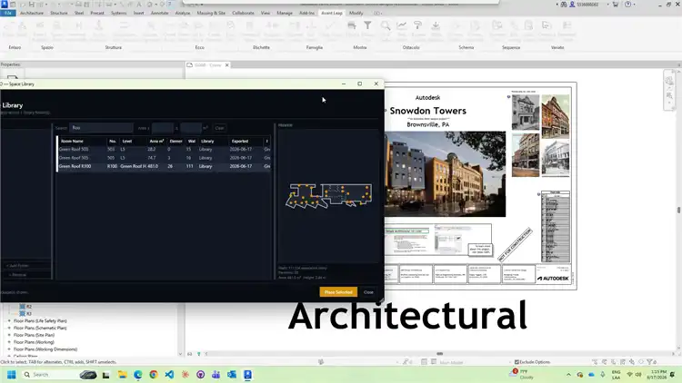
Task: Click the maximum area input field
Action: point(191,128)
